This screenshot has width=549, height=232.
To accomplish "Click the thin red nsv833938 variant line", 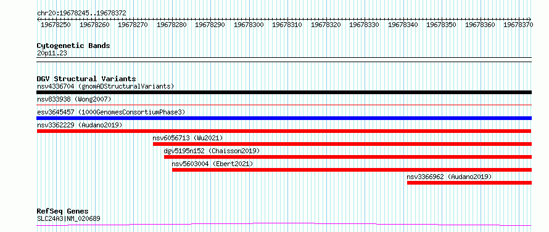I will click(284, 105).
